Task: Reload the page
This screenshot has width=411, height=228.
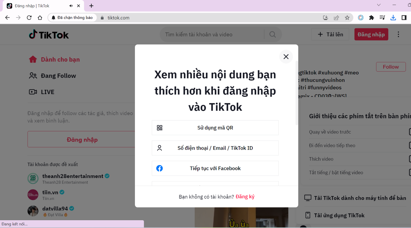Action: pyautogui.click(x=29, y=18)
